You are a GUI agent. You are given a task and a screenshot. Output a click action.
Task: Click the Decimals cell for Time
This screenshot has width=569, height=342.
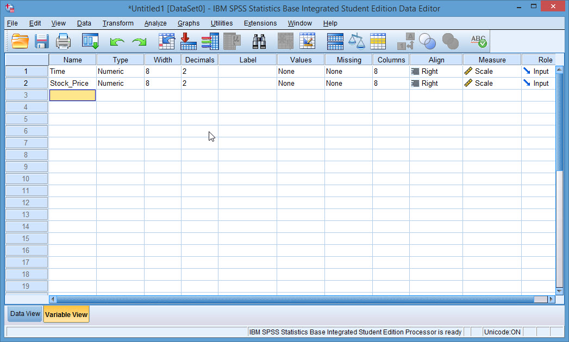(199, 72)
